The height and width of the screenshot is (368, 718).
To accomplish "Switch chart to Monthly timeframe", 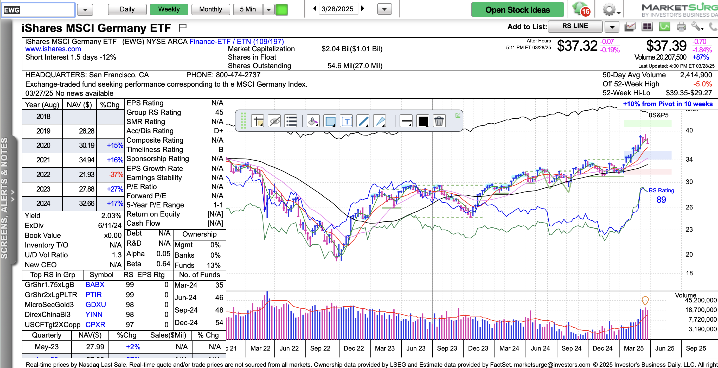I will pyautogui.click(x=210, y=9).
